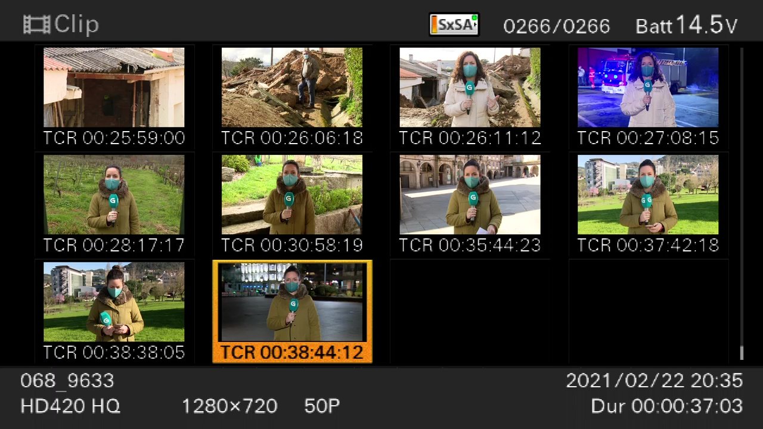This screenshot has height=429, width=763.
Task: Click the clip name 068_9633
Action: pyautogui.click(x=67, y=381)
